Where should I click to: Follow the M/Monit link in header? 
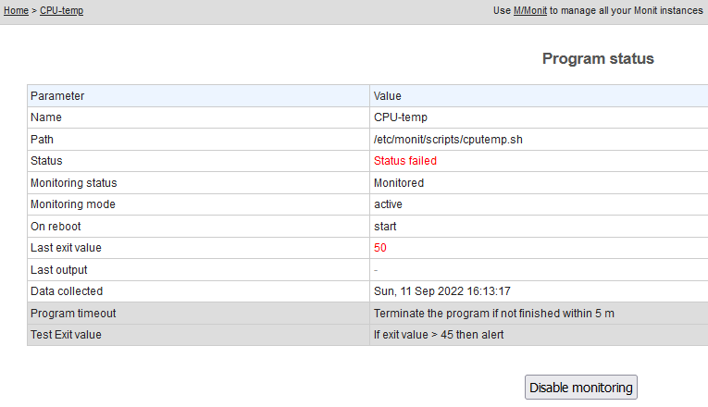tap(530, 11)
